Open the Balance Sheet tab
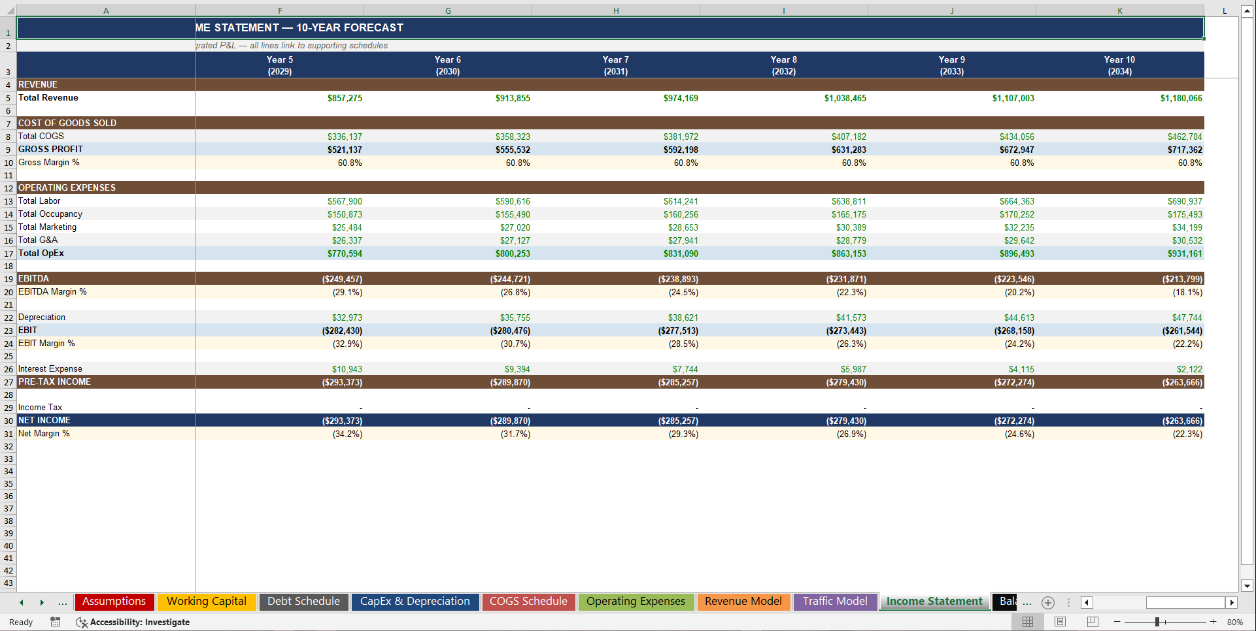 (x=1006, y=602)
